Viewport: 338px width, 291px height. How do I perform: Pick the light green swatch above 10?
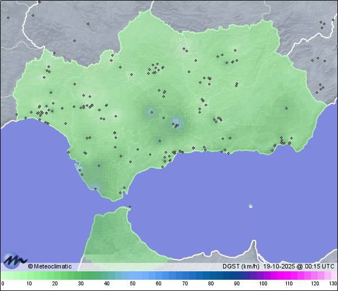click(28, 275)
